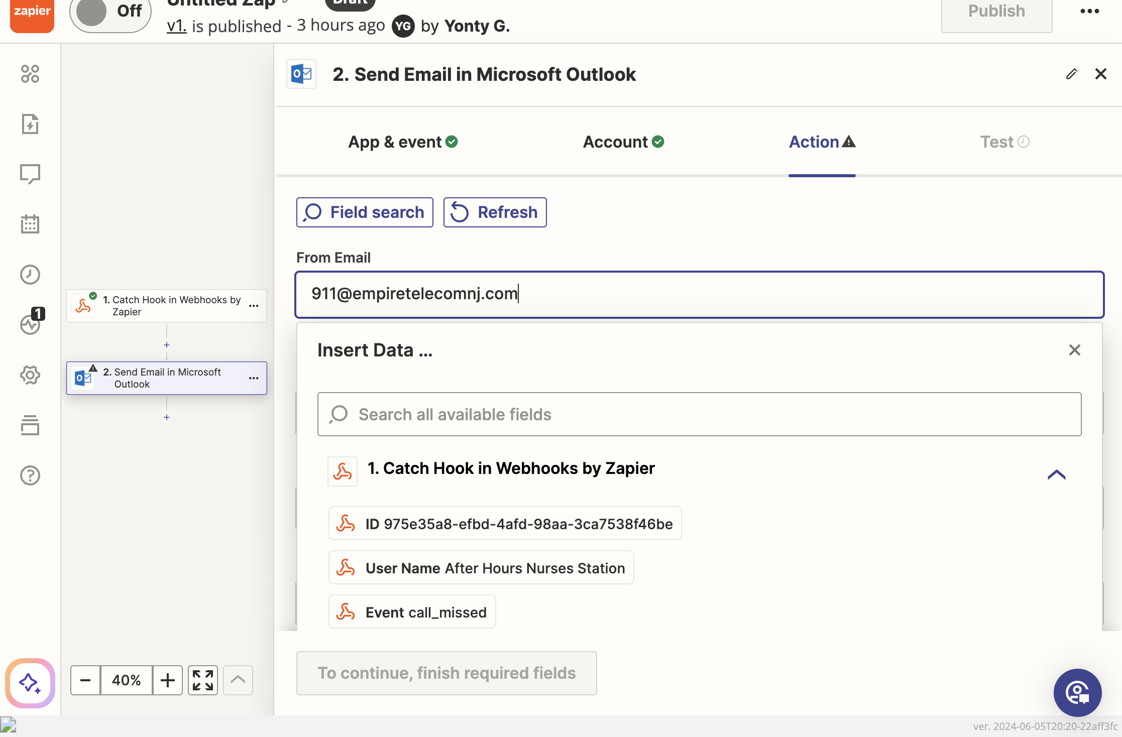Click the Search all available fields box
Screen dimensions: 1122x737
click(x=699, y=414)
